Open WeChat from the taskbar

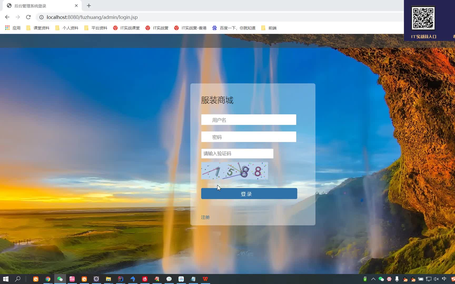click(60, 279)
